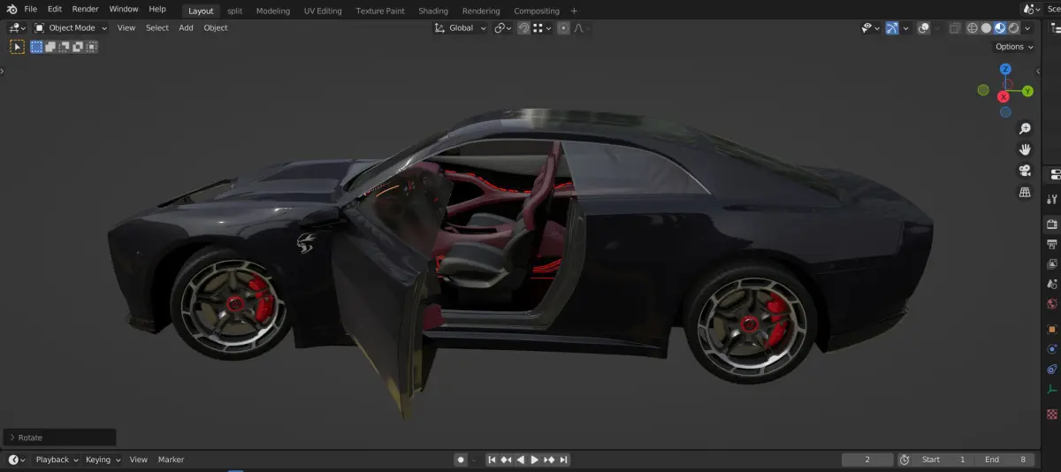Open the World properties tab (red globe)

(1052, 304)
